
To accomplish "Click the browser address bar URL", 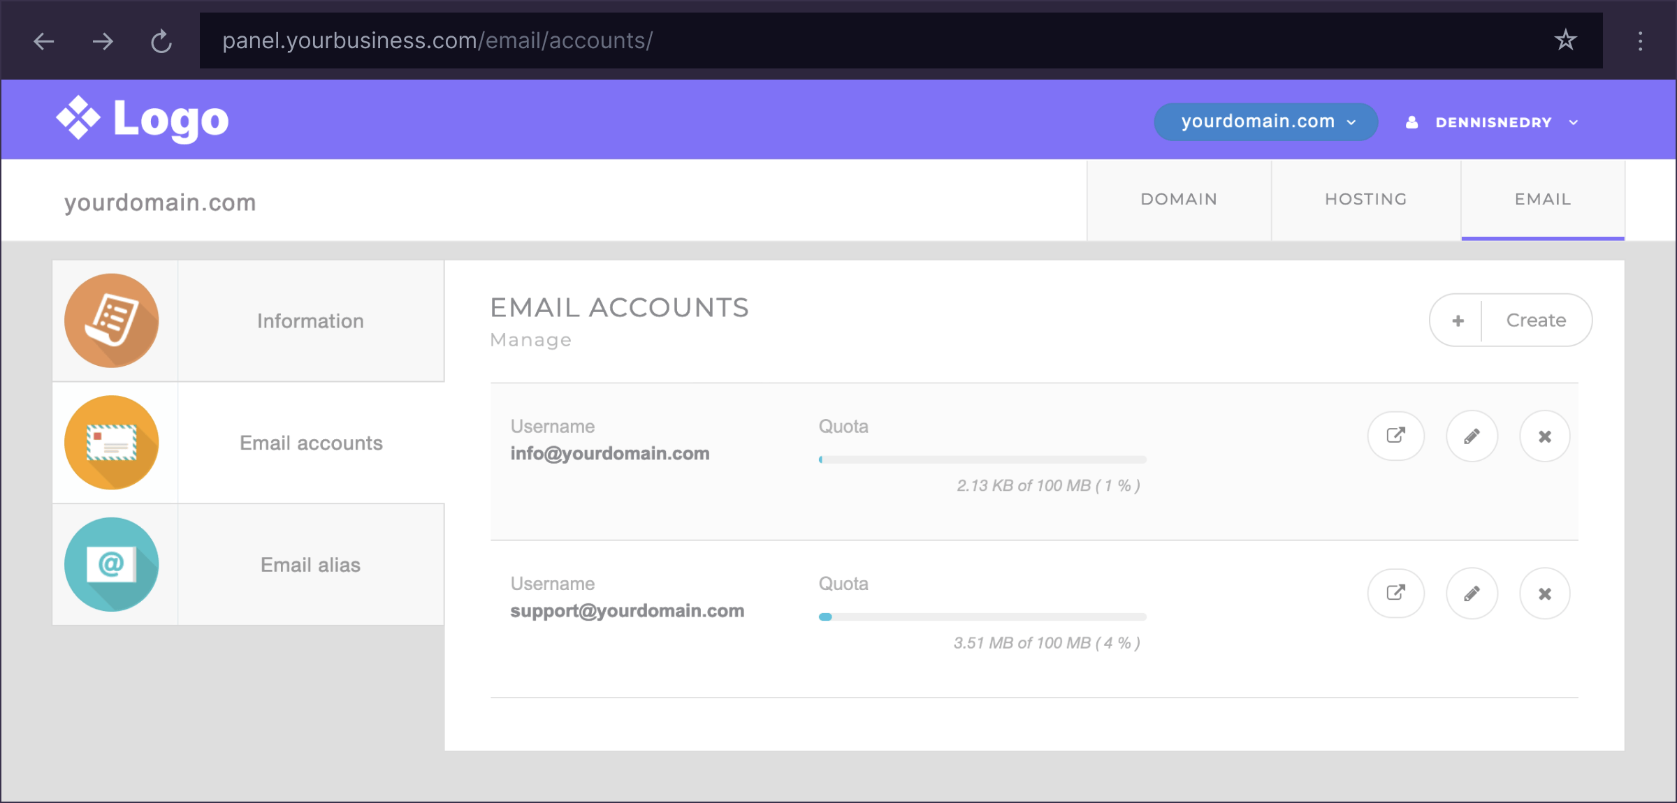I will [437, 41].
